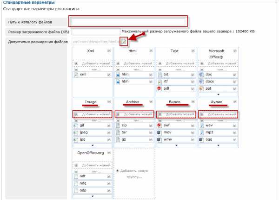
Task: Select the jpg file type icon
Action: pyautogui.click(x=76, y=140)
